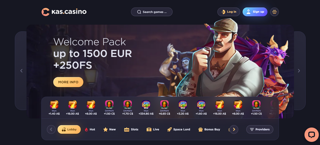Select the Hot category with flame icon

[x=90, y=130]
